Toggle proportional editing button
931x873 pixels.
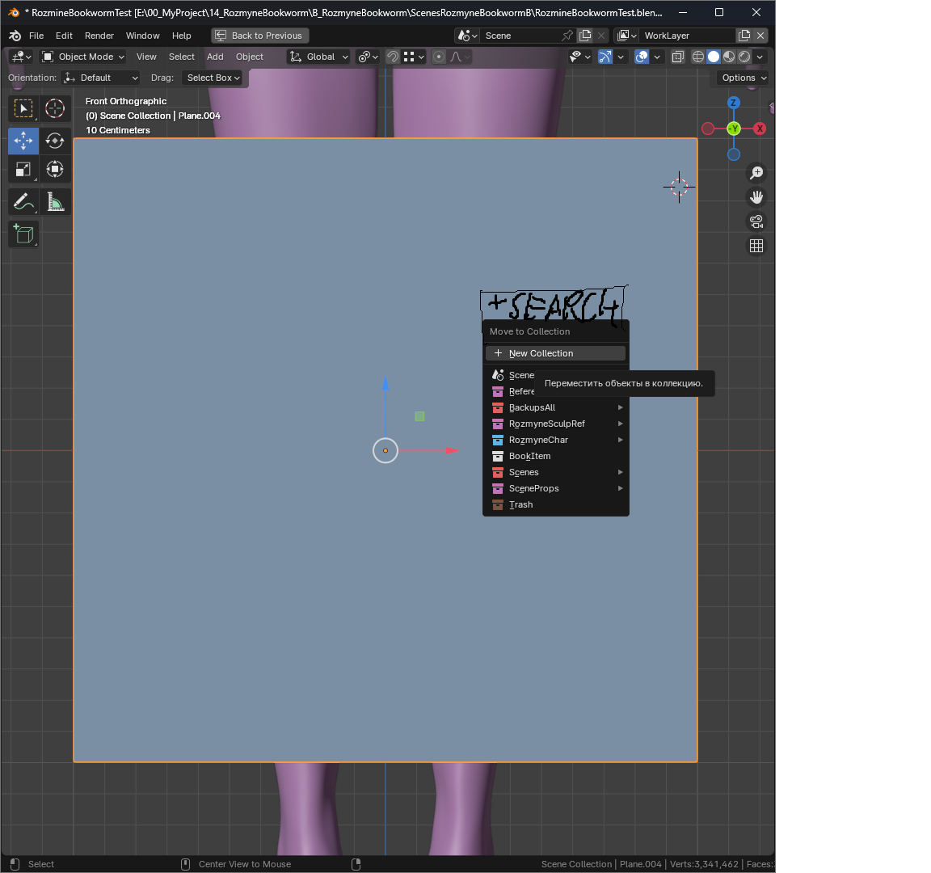click(x=439, y=57)
